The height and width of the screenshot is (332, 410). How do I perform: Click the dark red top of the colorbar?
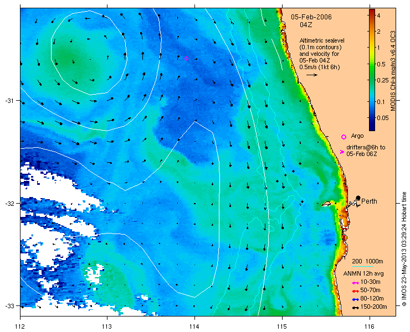(x=372, y=11)
